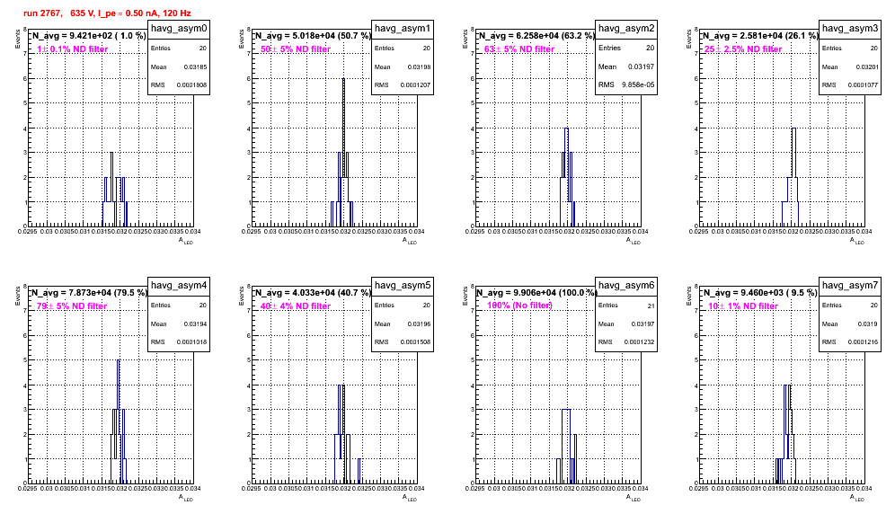Click RMS 0.0001207 in havg_asym1 stats
895x514 pixels.
tap(403, 85)
